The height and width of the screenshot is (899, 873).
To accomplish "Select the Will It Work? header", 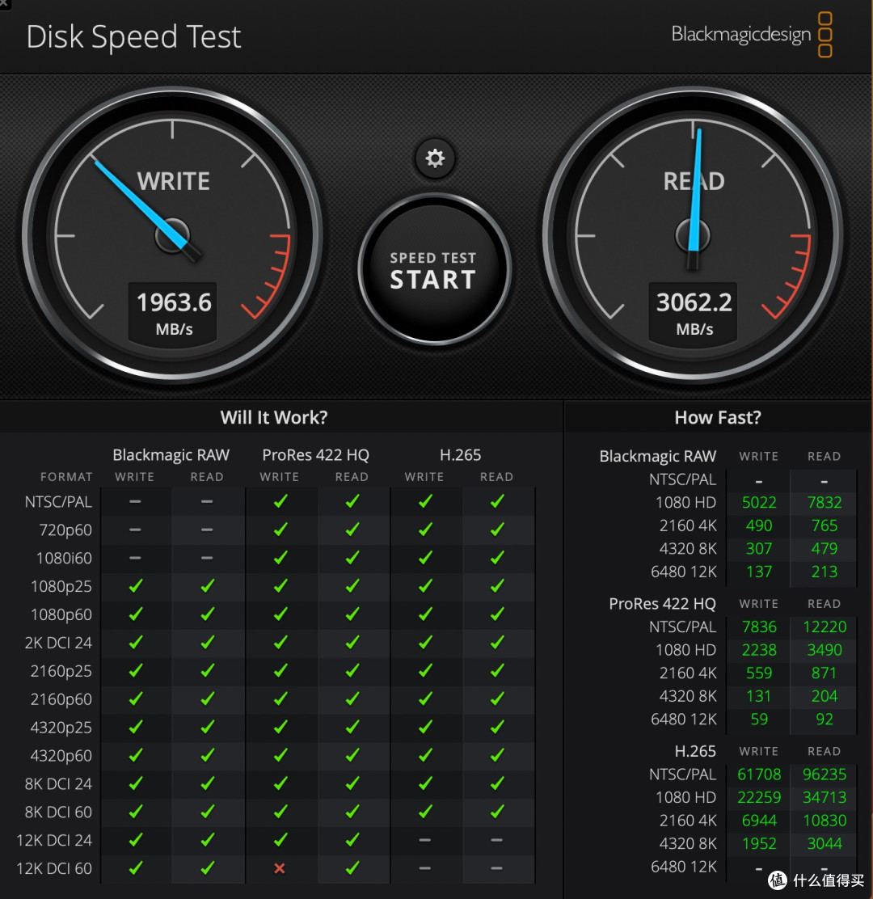I will pyautogui.click(x=274, y=417).
